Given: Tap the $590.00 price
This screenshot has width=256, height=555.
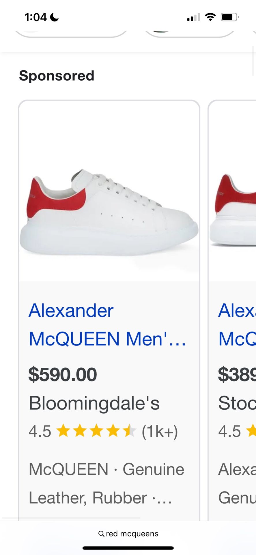Looking at the screenshot, I should point(63,374).
